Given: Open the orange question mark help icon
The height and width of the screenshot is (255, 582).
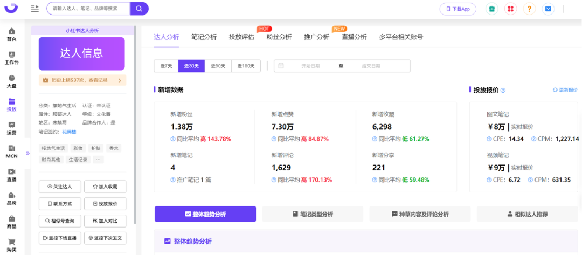Looking at the screenshot, I should (x=530, y=9).
